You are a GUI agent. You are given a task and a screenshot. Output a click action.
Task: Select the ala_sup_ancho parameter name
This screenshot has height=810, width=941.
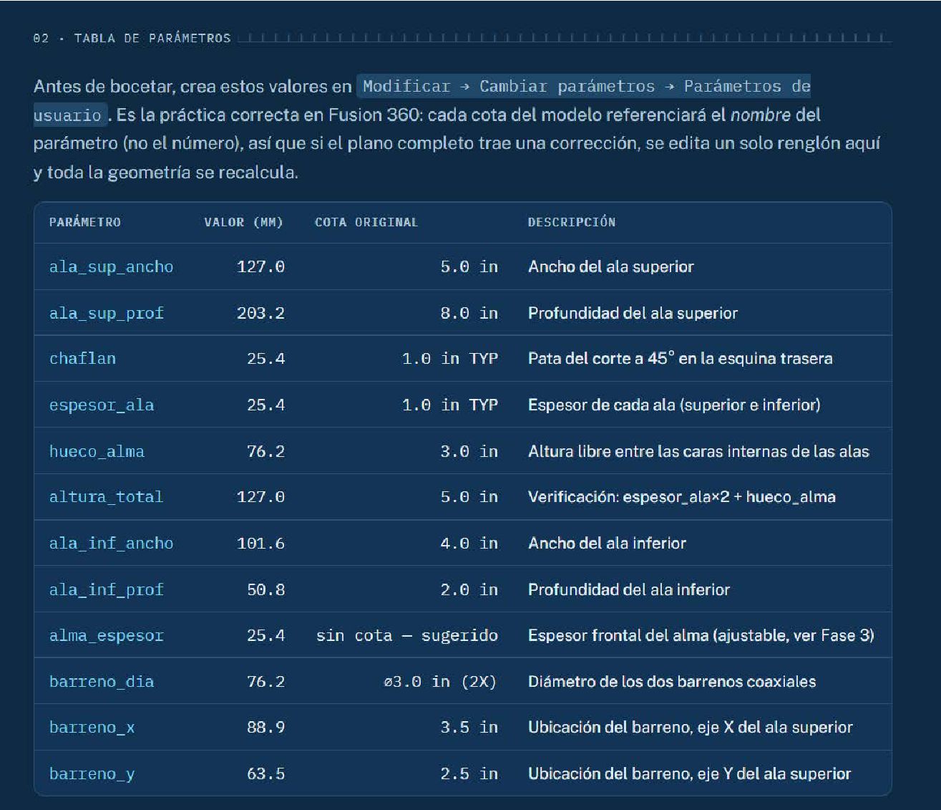coord(111,266)
